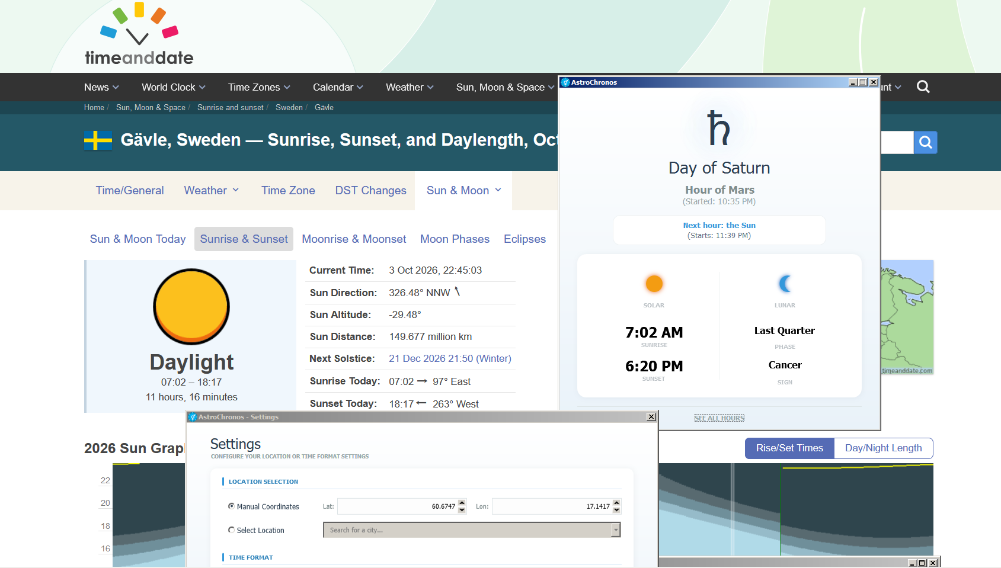Increase the Lat value with up arrow
This screenshot has width=1001, height=568.
click(462, 503)
